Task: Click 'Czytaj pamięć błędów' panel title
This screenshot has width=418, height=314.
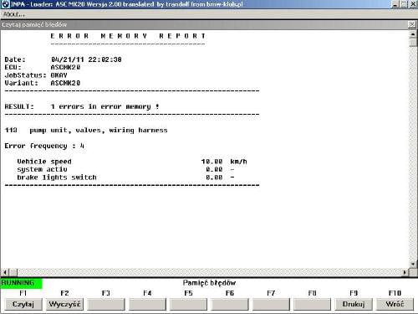Action: [34, 24]
